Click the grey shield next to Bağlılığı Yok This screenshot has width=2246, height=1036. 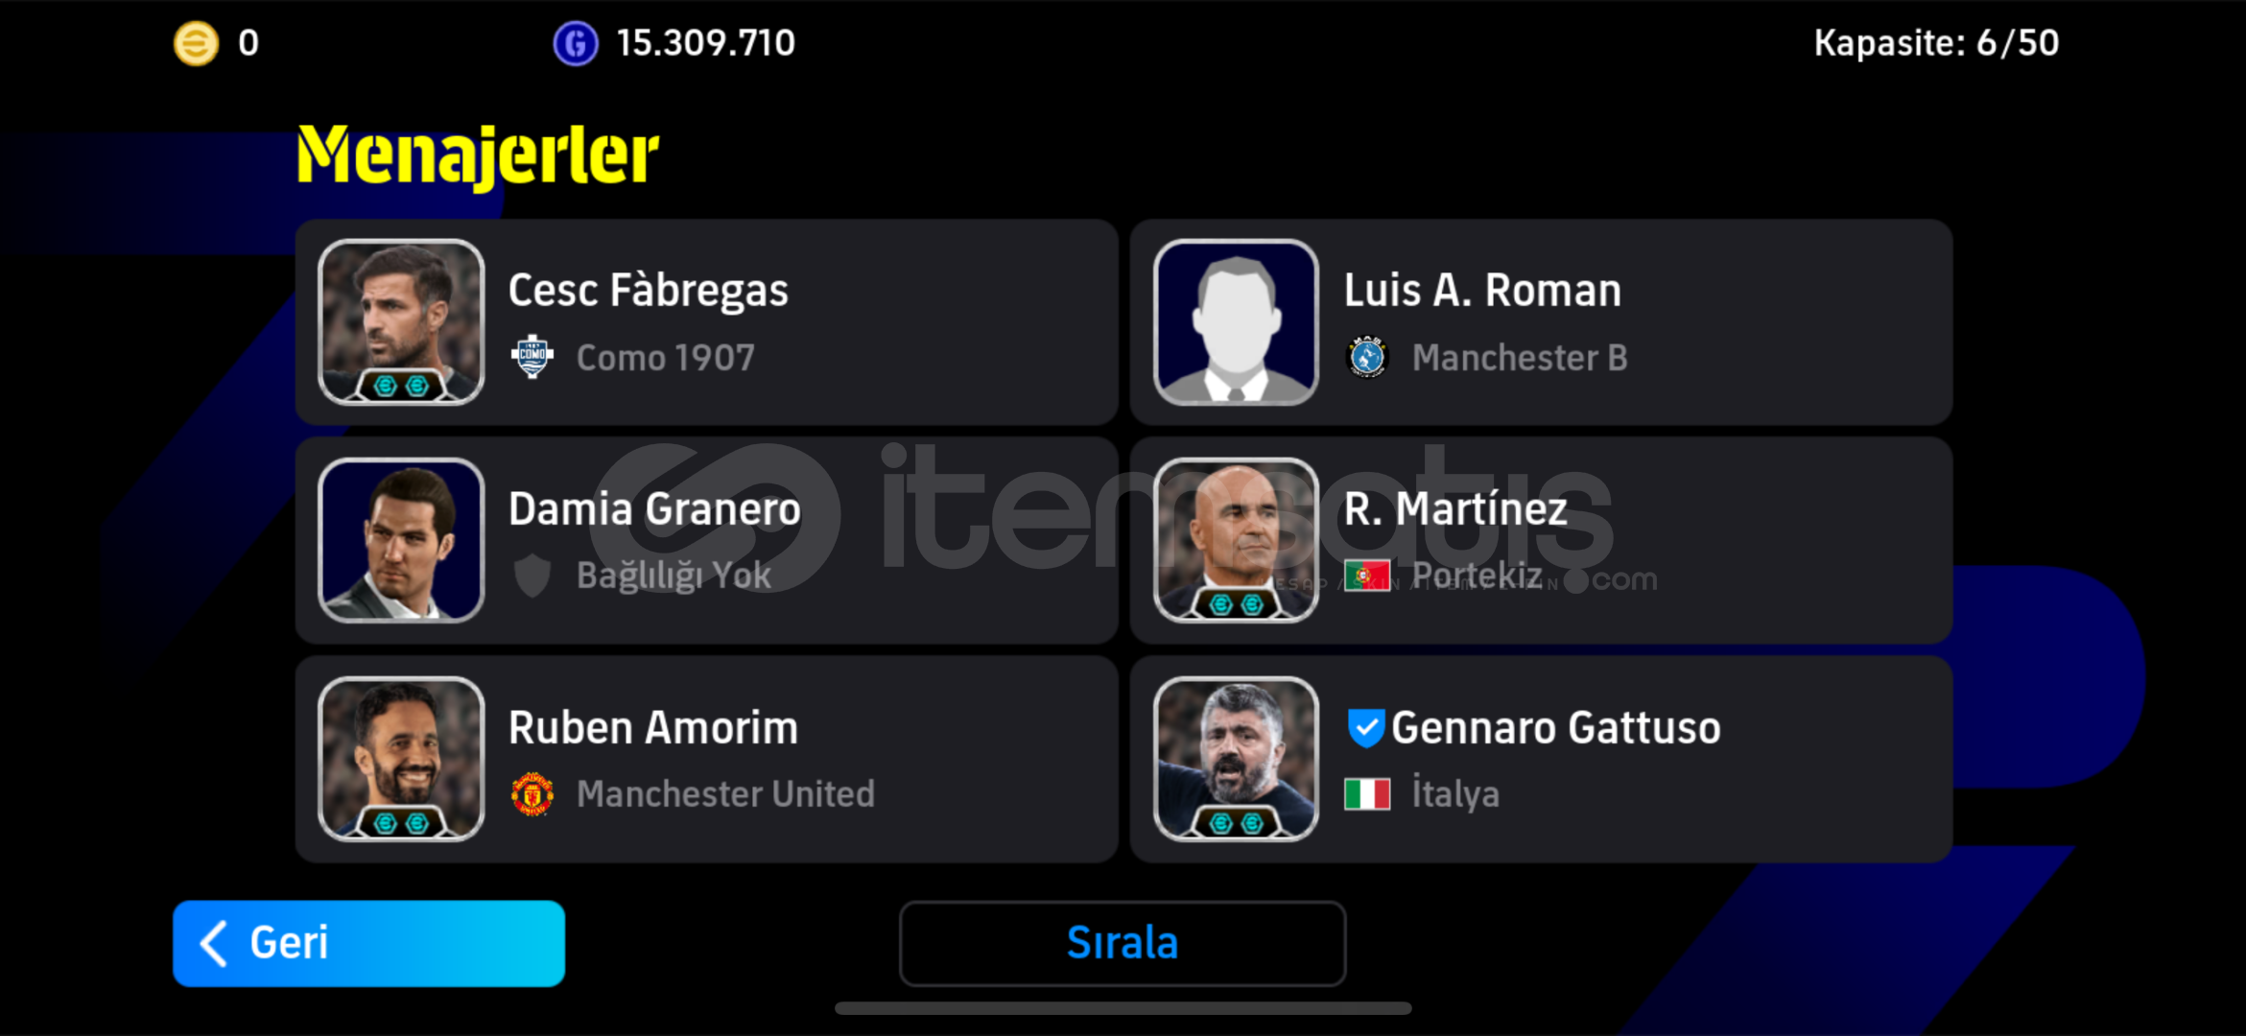point(532,576)
